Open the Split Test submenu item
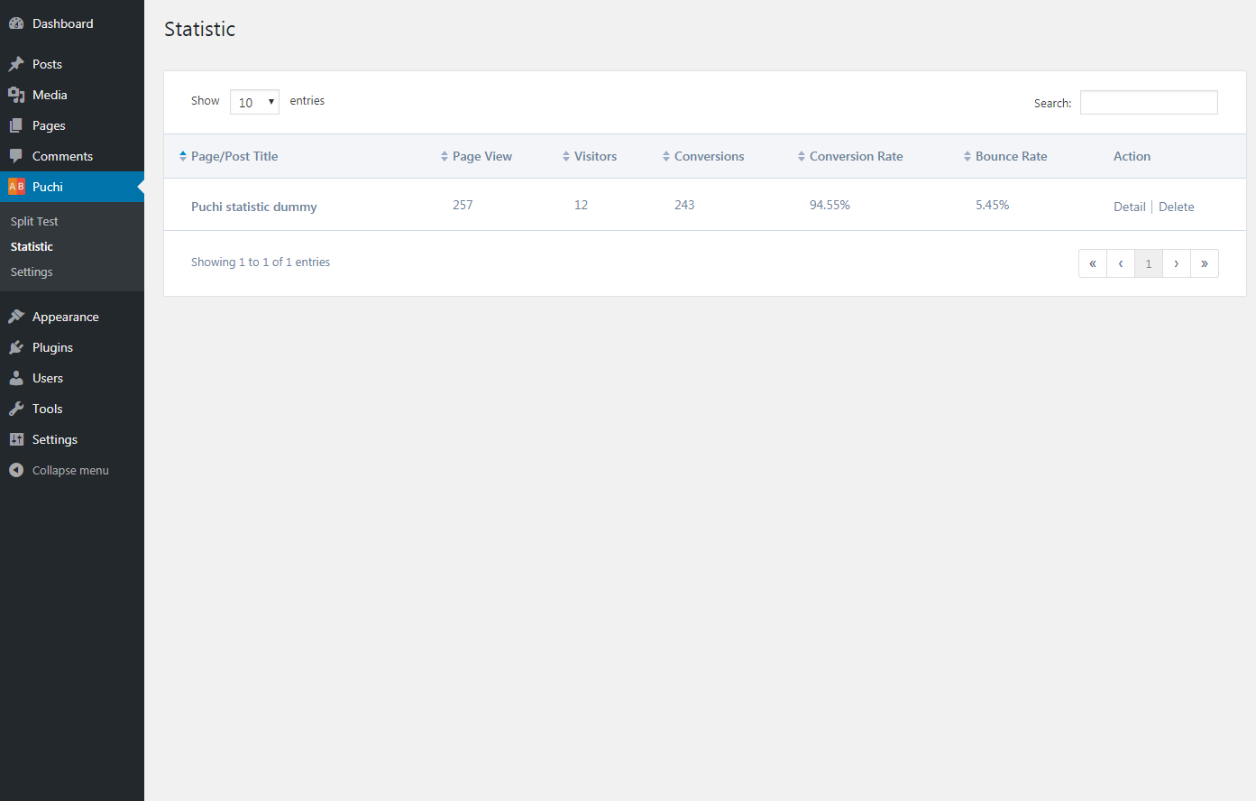 coord(34,221)
